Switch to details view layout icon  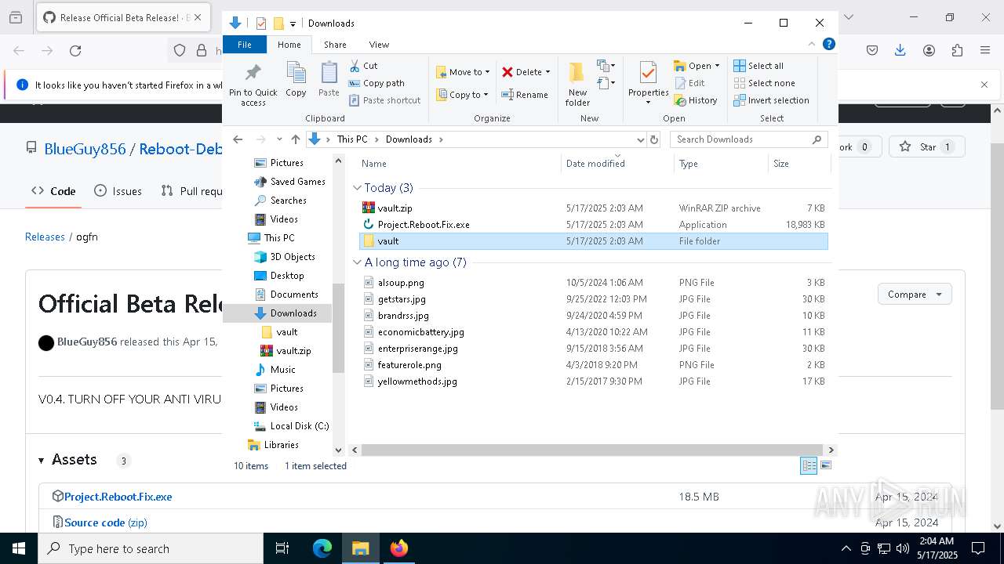[x=809, y=465]
